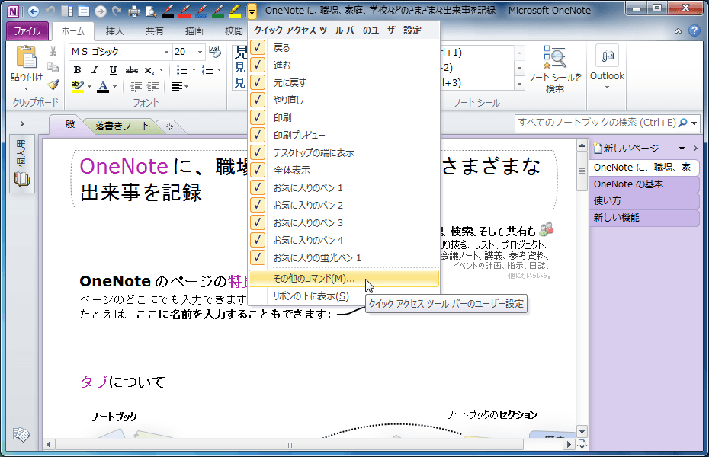Image resolution: width=709 pixels, height=457 pixels.
Task: Click the Forward arrow in quick access toolbar
Action: point(101,11)
